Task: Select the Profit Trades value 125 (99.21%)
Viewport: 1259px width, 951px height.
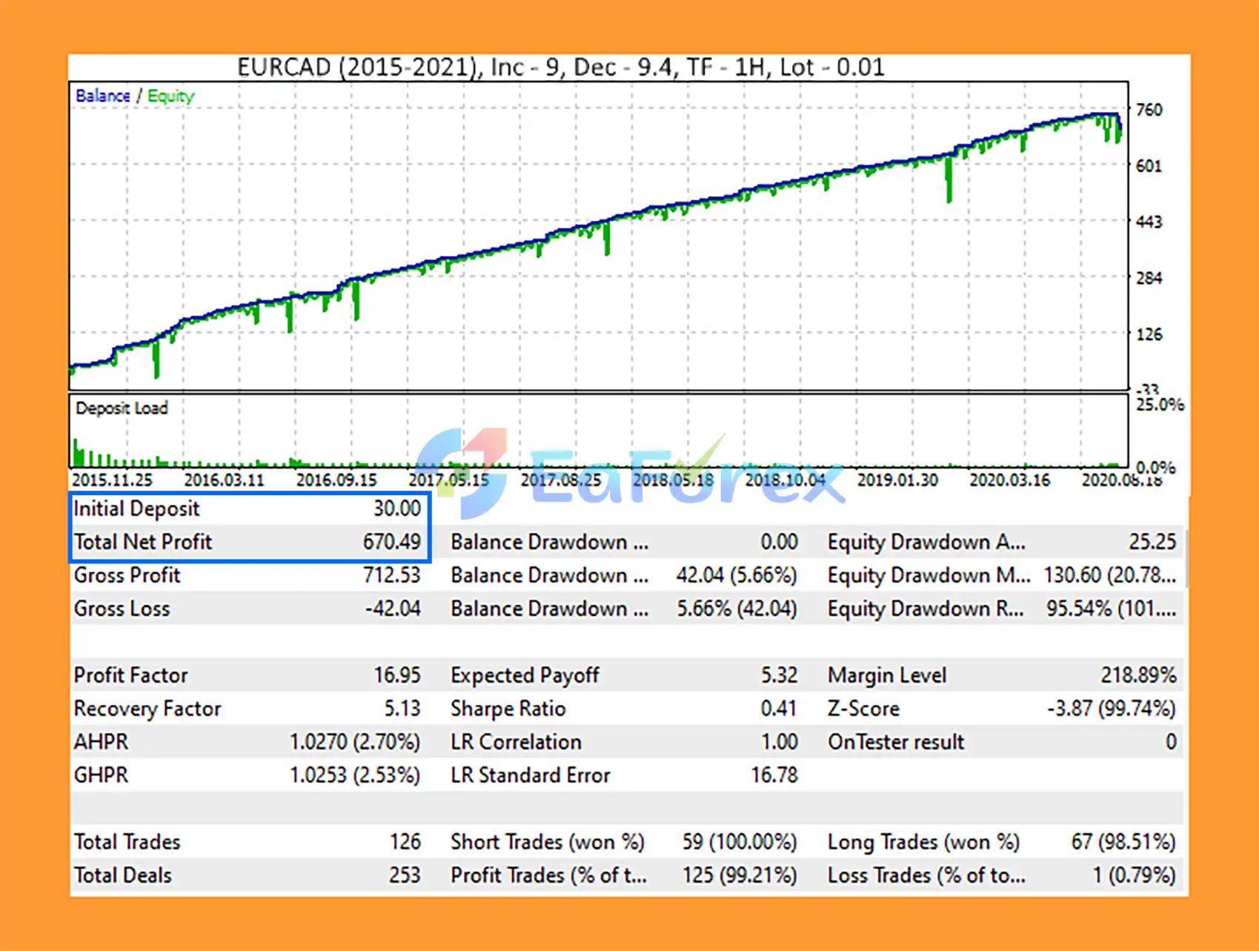Action: (x=740, y=875)
